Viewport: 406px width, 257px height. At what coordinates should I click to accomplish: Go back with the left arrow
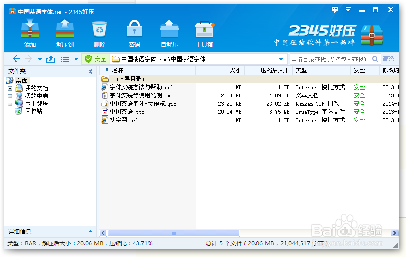point(16,59)
